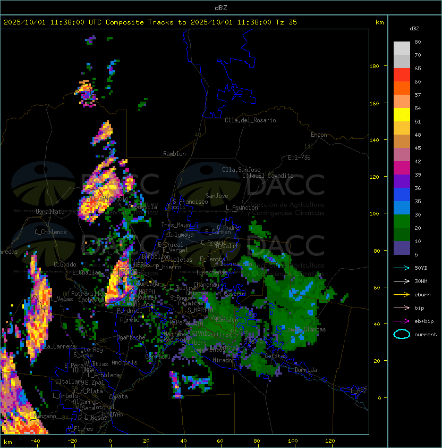Click the TUNUYAN map label

[x=112, y=414]
